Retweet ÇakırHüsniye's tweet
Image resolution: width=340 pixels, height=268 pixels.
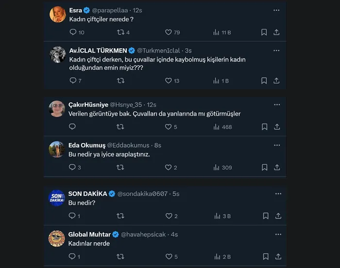click(x=120, y=127)
